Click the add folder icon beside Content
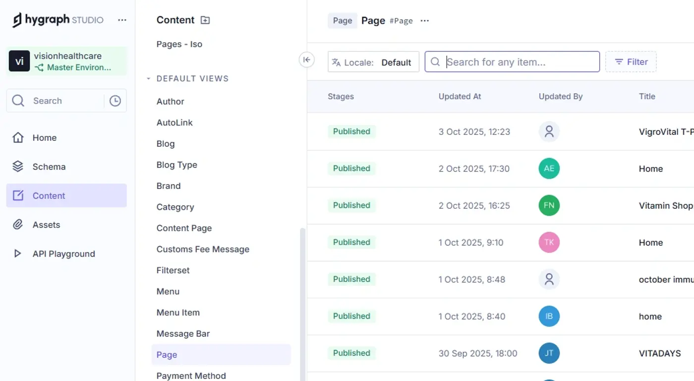 [205, 20]
